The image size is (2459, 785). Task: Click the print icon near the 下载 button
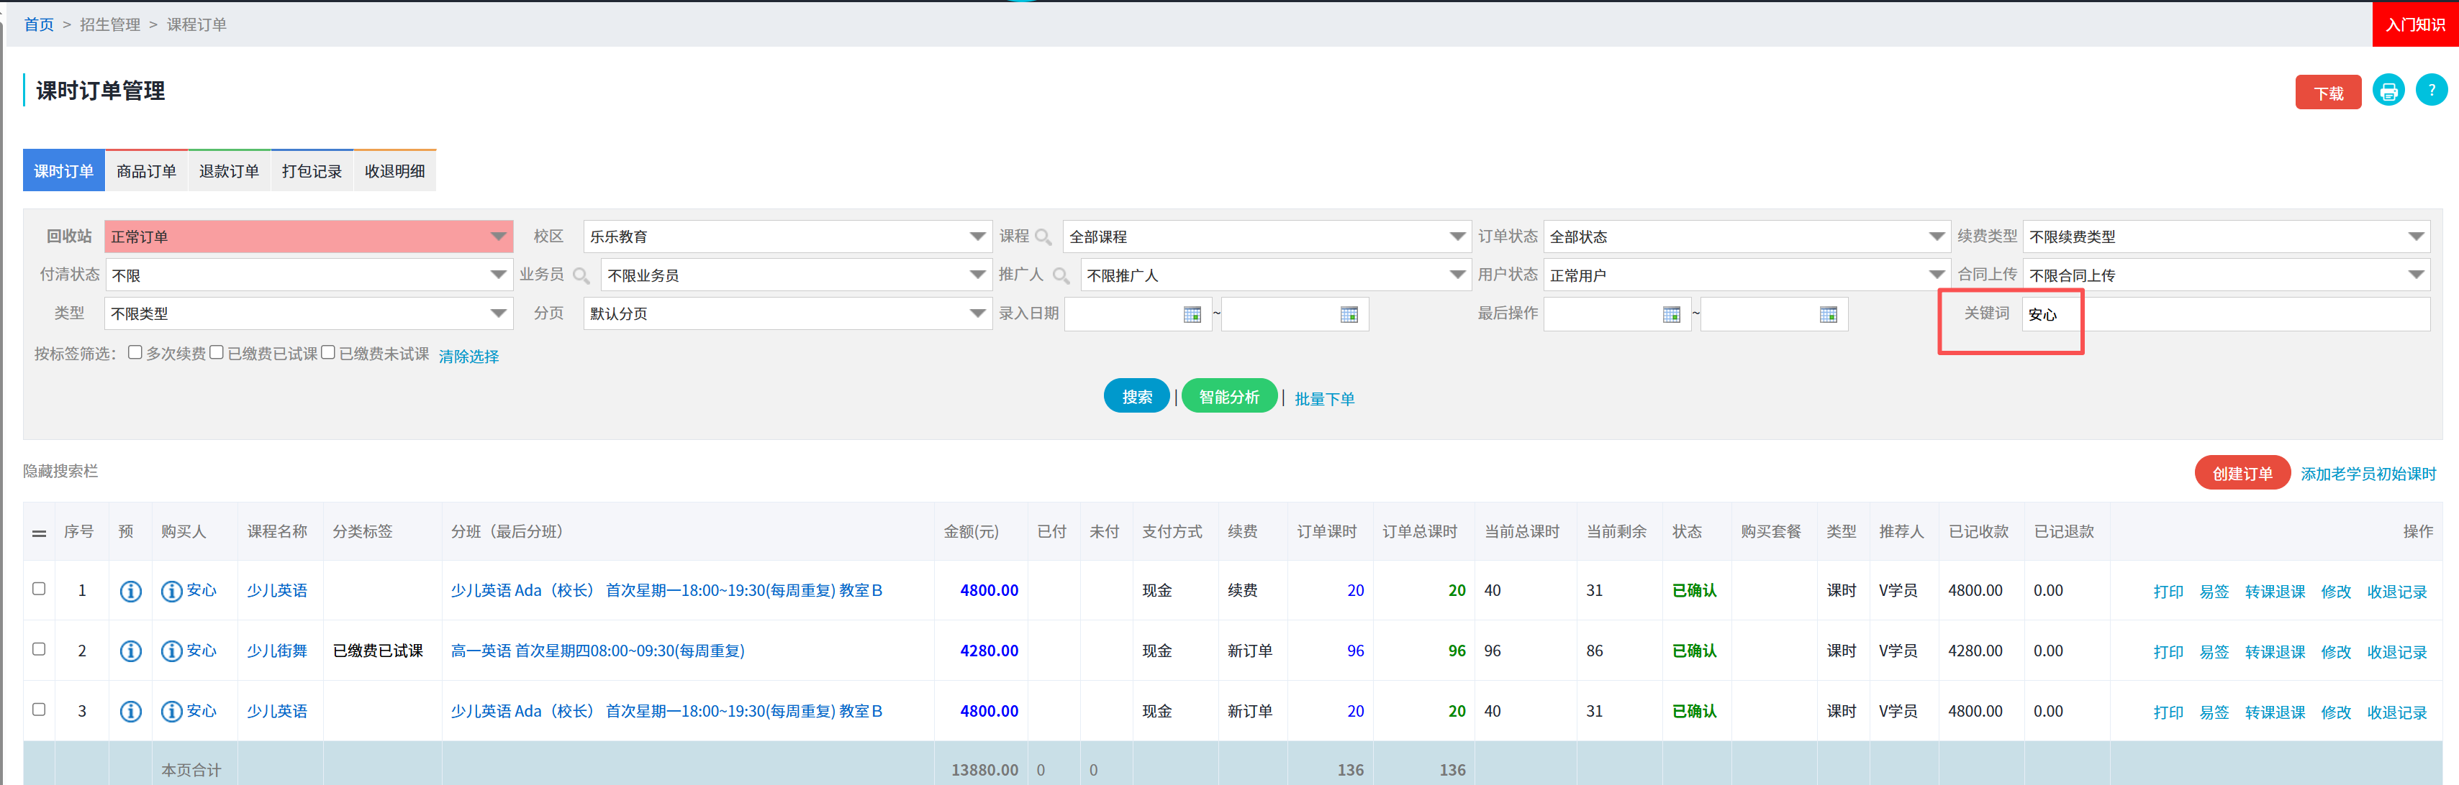click(x=2388, y=91)
